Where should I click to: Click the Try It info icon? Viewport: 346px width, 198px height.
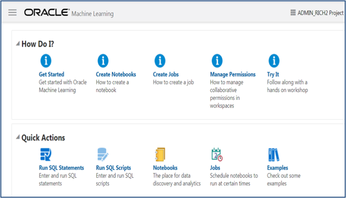coord(274,60)
